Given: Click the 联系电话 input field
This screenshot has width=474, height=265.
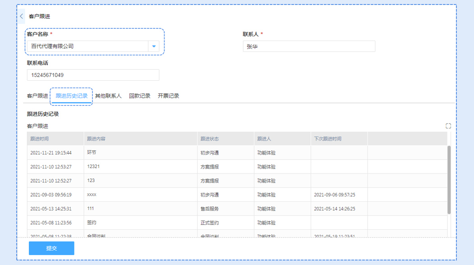Looking at the screenshot, I should (93, 75).
